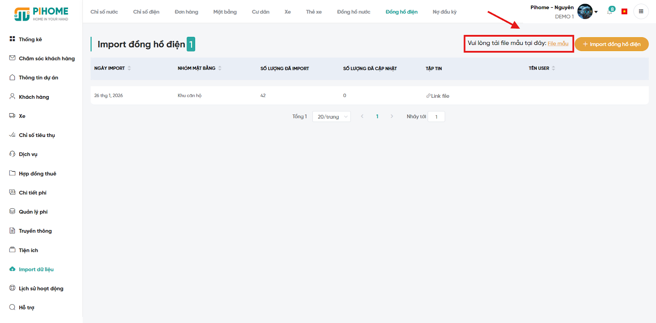The image size is (656, 323).
Task: Click the Hỗ trợ search icon
Action: [x=12, y=307]
